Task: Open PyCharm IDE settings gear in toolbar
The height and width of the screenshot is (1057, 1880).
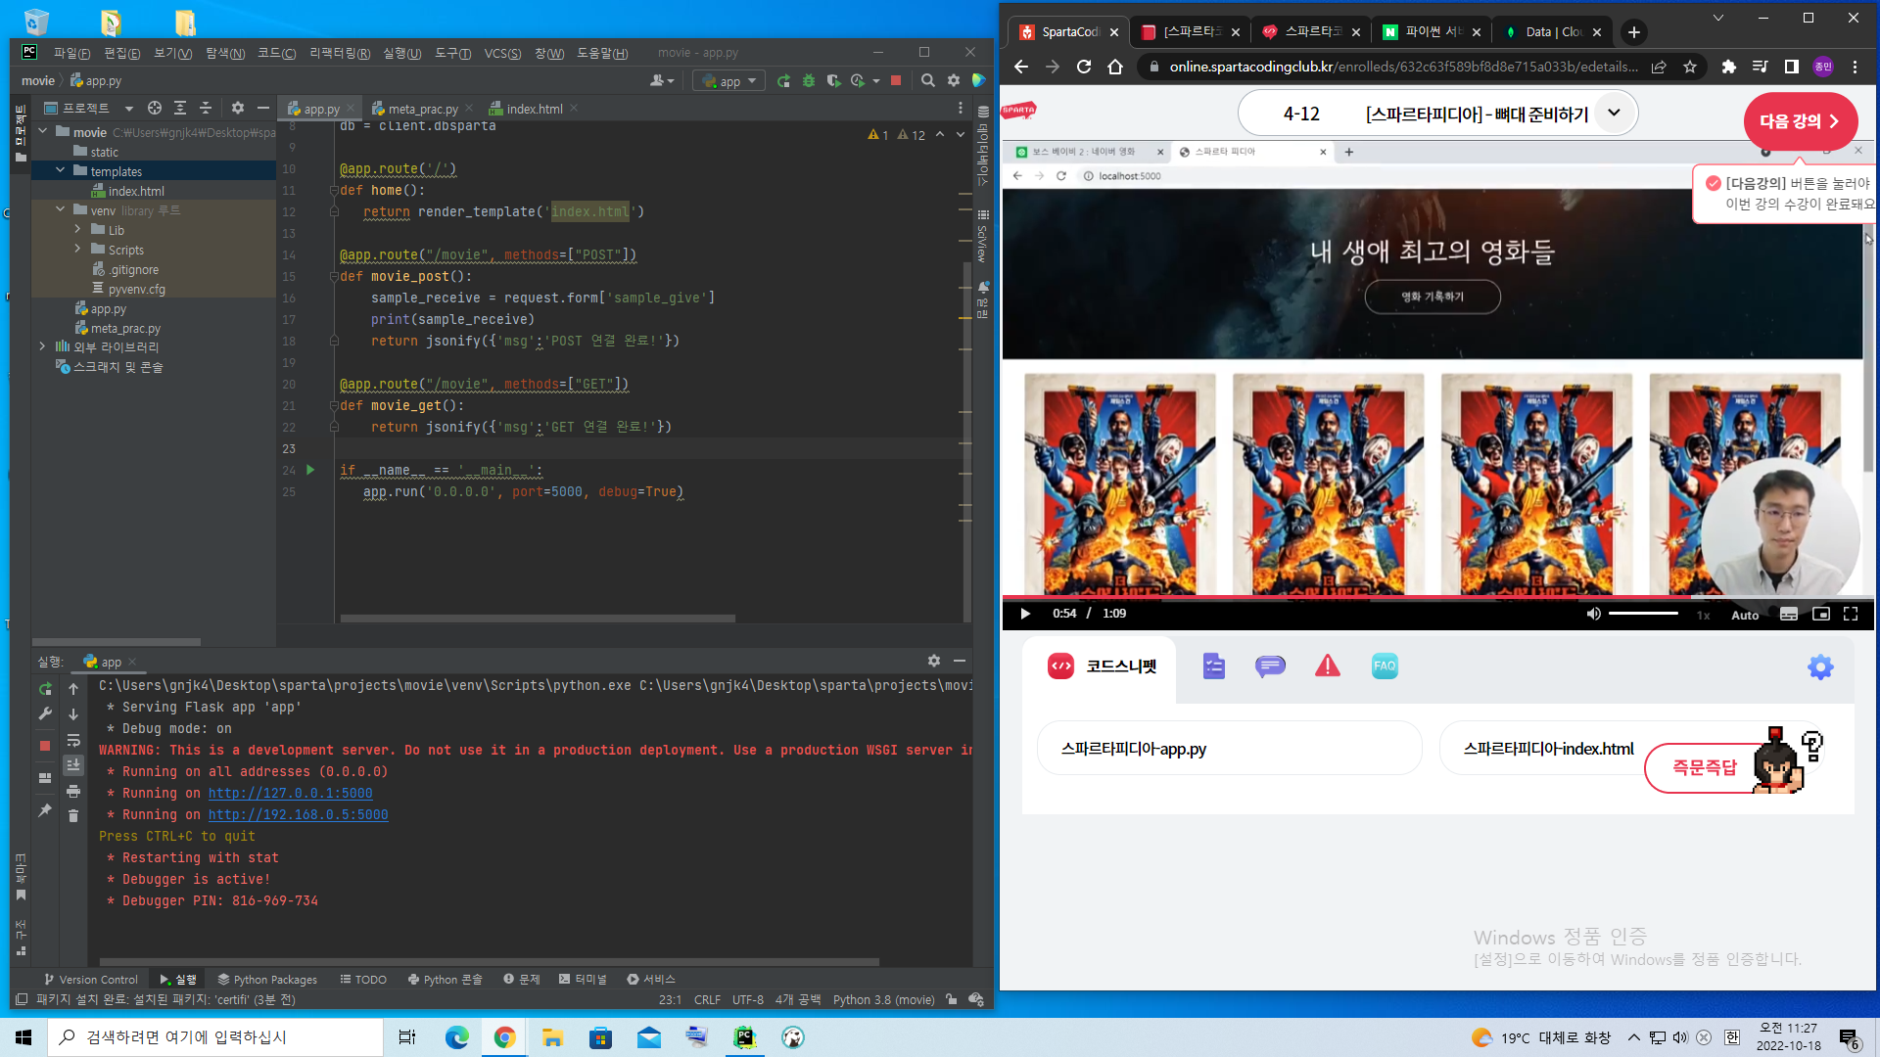Action: pos(954,81)
